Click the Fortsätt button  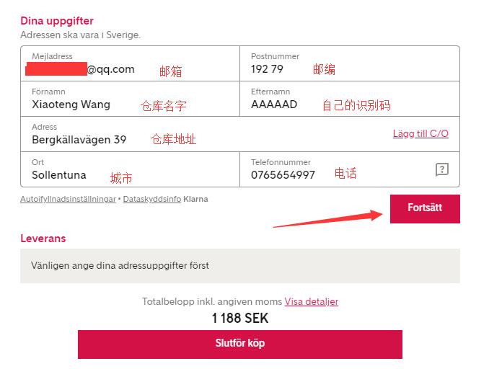tap(425, 209)
